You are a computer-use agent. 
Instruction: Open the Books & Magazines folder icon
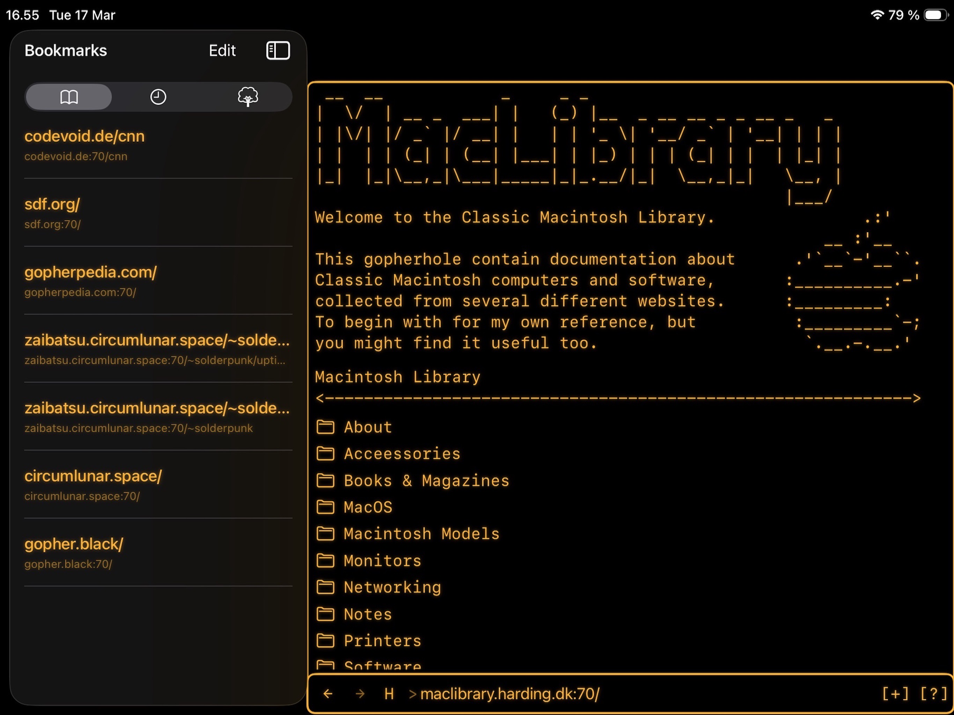point(325,480)
